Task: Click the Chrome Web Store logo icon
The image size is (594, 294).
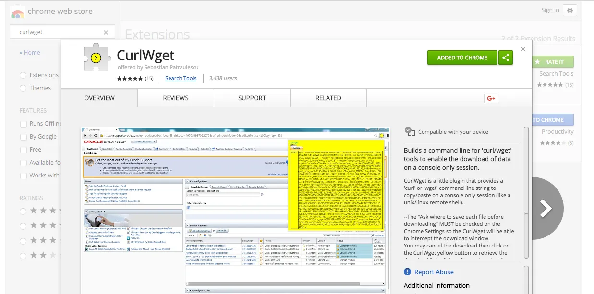Action: (18, 12)
